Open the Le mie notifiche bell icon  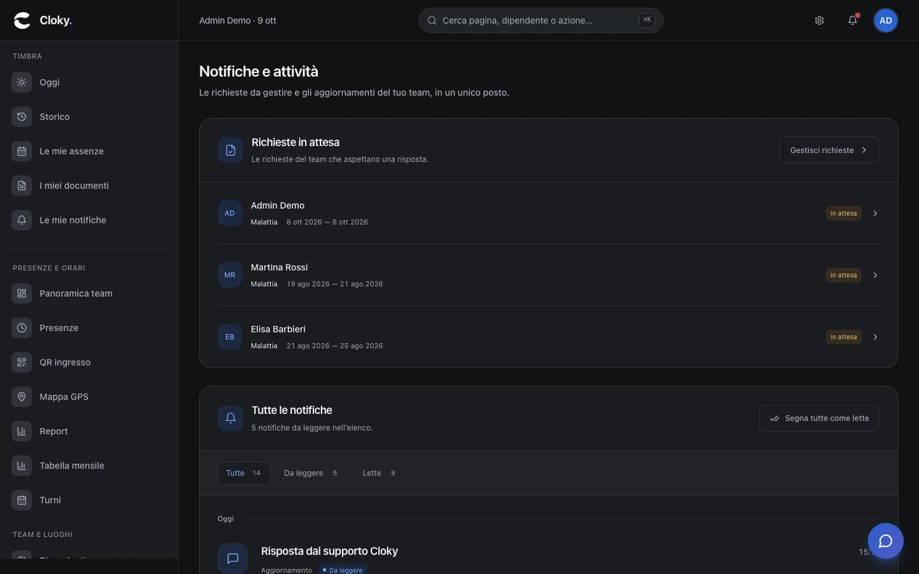[x=22, y=220]
